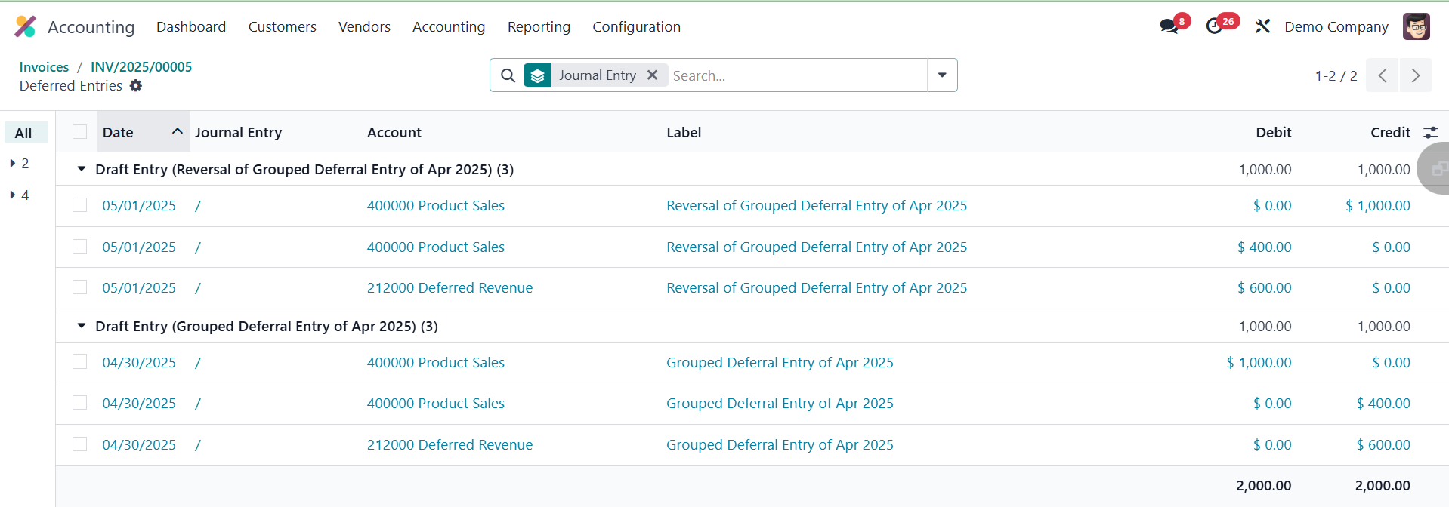Toggle the select-all header checkbox
Screen dimensions: 1449x507
(x=80, y=132)
